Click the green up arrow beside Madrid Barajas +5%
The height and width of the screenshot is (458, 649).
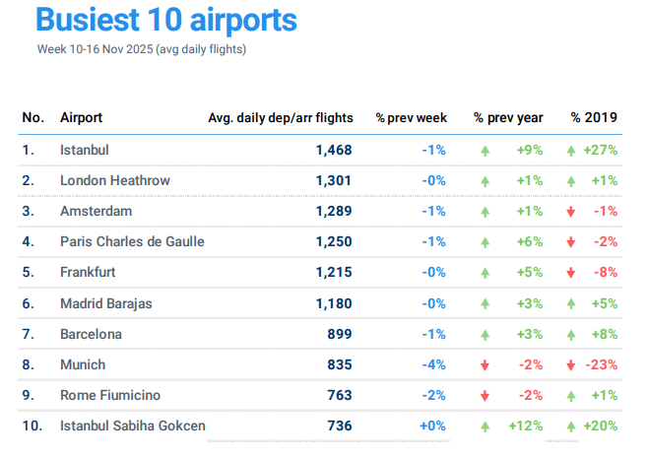click(571, 303)
